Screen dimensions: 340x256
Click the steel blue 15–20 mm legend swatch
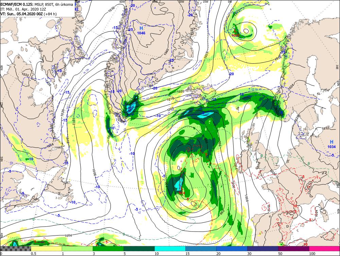[201, 249]
